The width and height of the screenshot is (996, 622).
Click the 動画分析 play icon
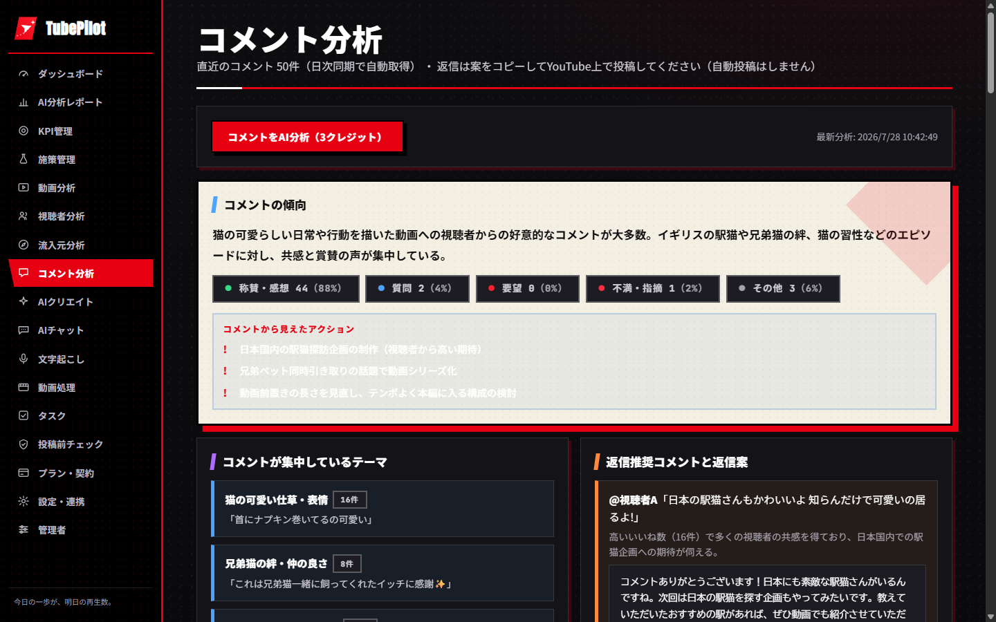click(24, 187)
